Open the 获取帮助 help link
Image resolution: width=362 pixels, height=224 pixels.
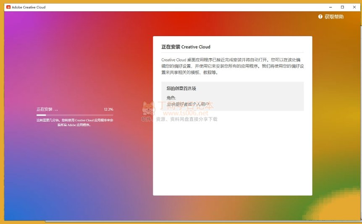[334, 17]
